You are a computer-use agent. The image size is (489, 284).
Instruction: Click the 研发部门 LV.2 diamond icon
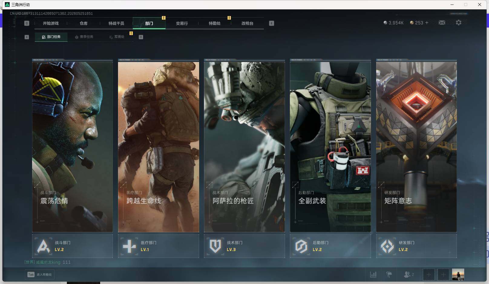pos(387,246)
